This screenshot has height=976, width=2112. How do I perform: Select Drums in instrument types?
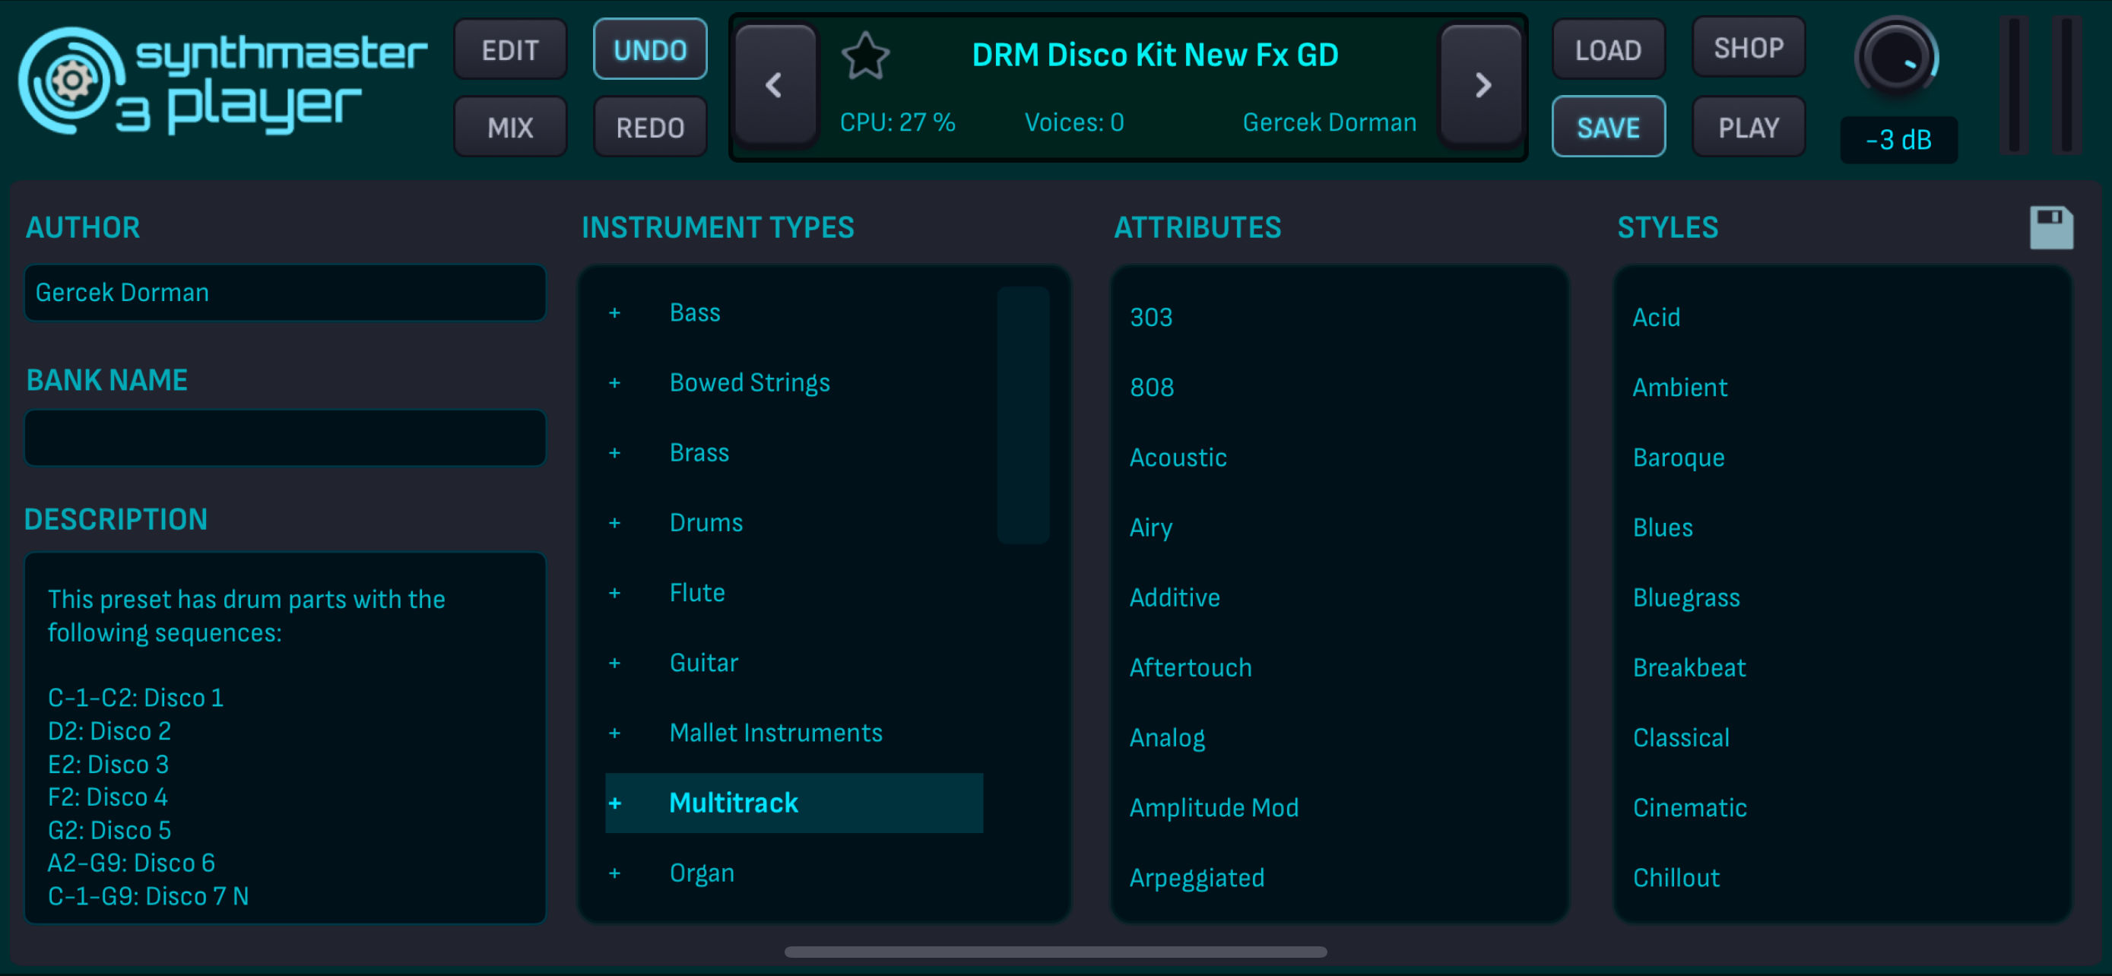[x=706, y=523]
